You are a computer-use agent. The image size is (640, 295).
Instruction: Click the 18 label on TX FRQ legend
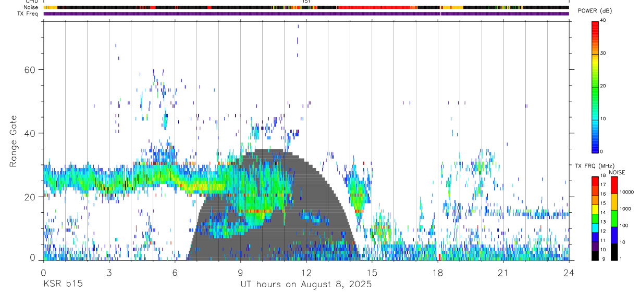click(x=603, y=176)
